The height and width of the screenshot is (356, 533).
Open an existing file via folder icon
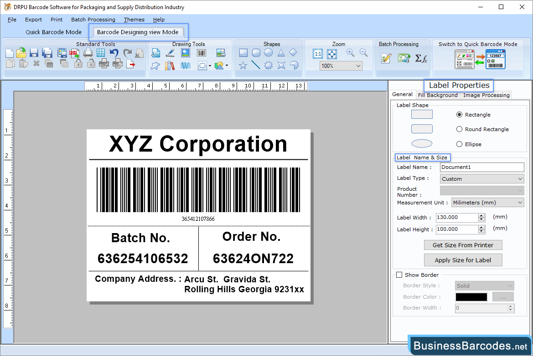21,53
